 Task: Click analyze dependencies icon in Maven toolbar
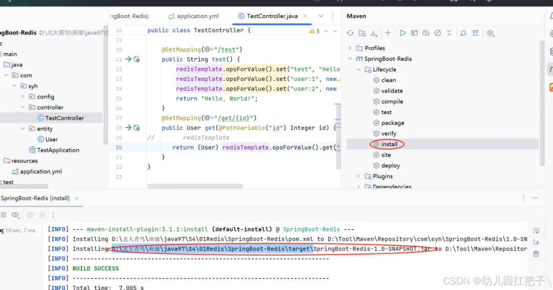(x=463, y=33)
